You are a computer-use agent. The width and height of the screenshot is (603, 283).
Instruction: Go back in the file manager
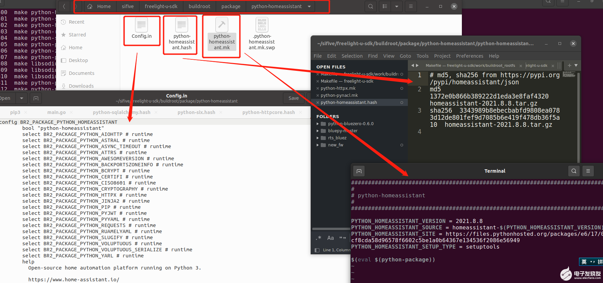(64, 6)
